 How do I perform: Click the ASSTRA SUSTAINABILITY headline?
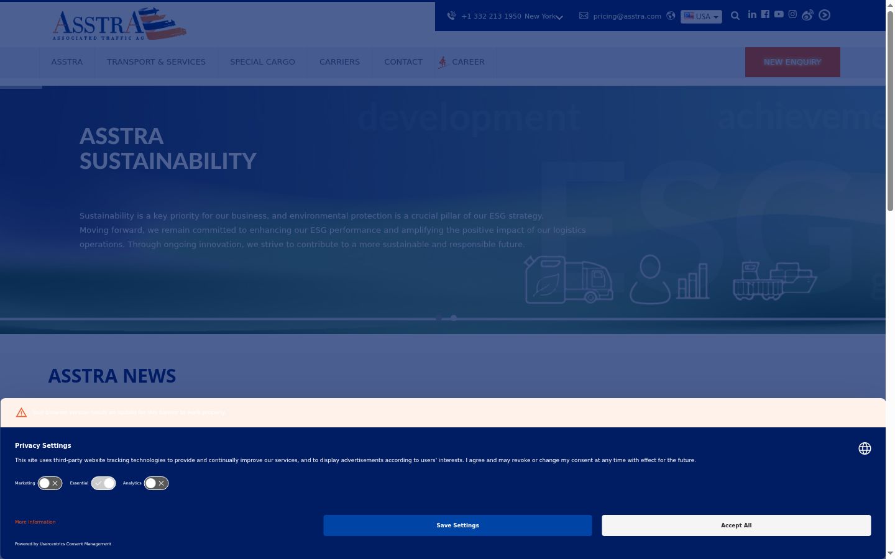[168, 148]
